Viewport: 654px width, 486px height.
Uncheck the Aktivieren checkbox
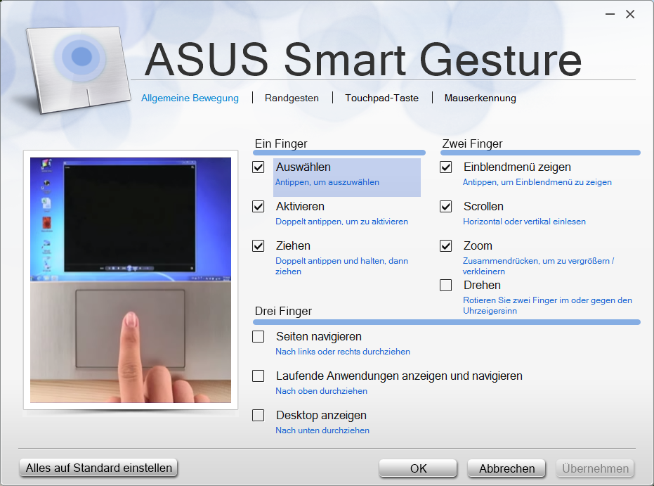click(259, 207)
